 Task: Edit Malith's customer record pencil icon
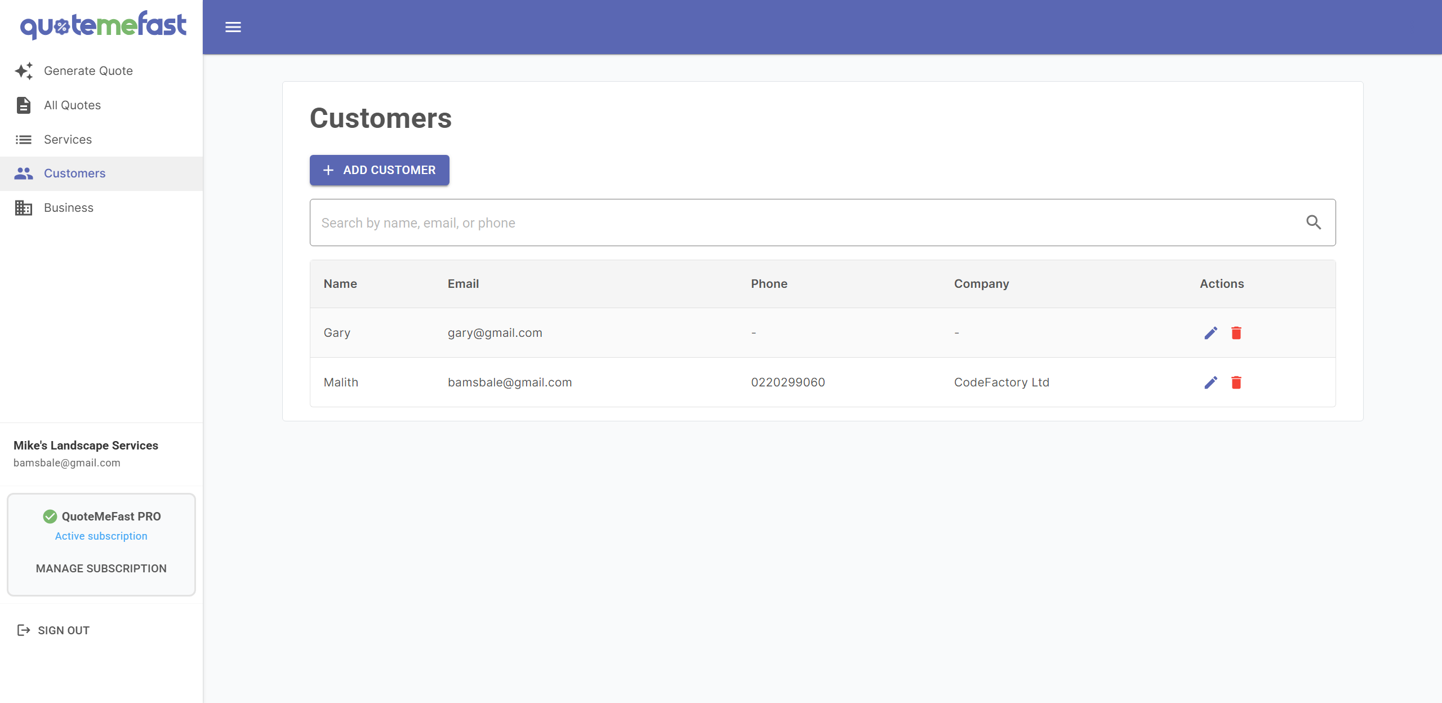tap(1211, 382)
